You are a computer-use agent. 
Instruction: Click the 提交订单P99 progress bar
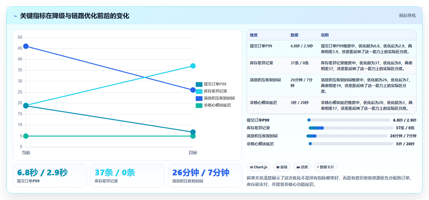coord(349,120)
